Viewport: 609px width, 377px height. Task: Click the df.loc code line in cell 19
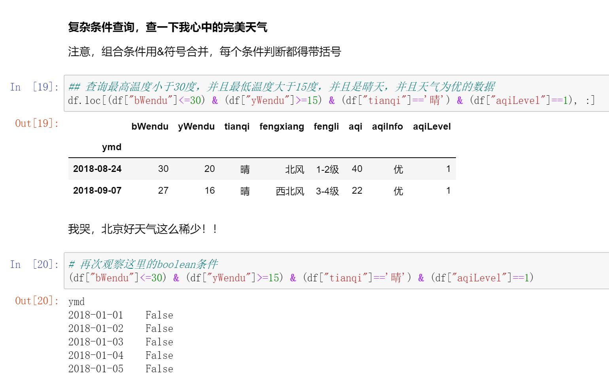click(331, 100)
